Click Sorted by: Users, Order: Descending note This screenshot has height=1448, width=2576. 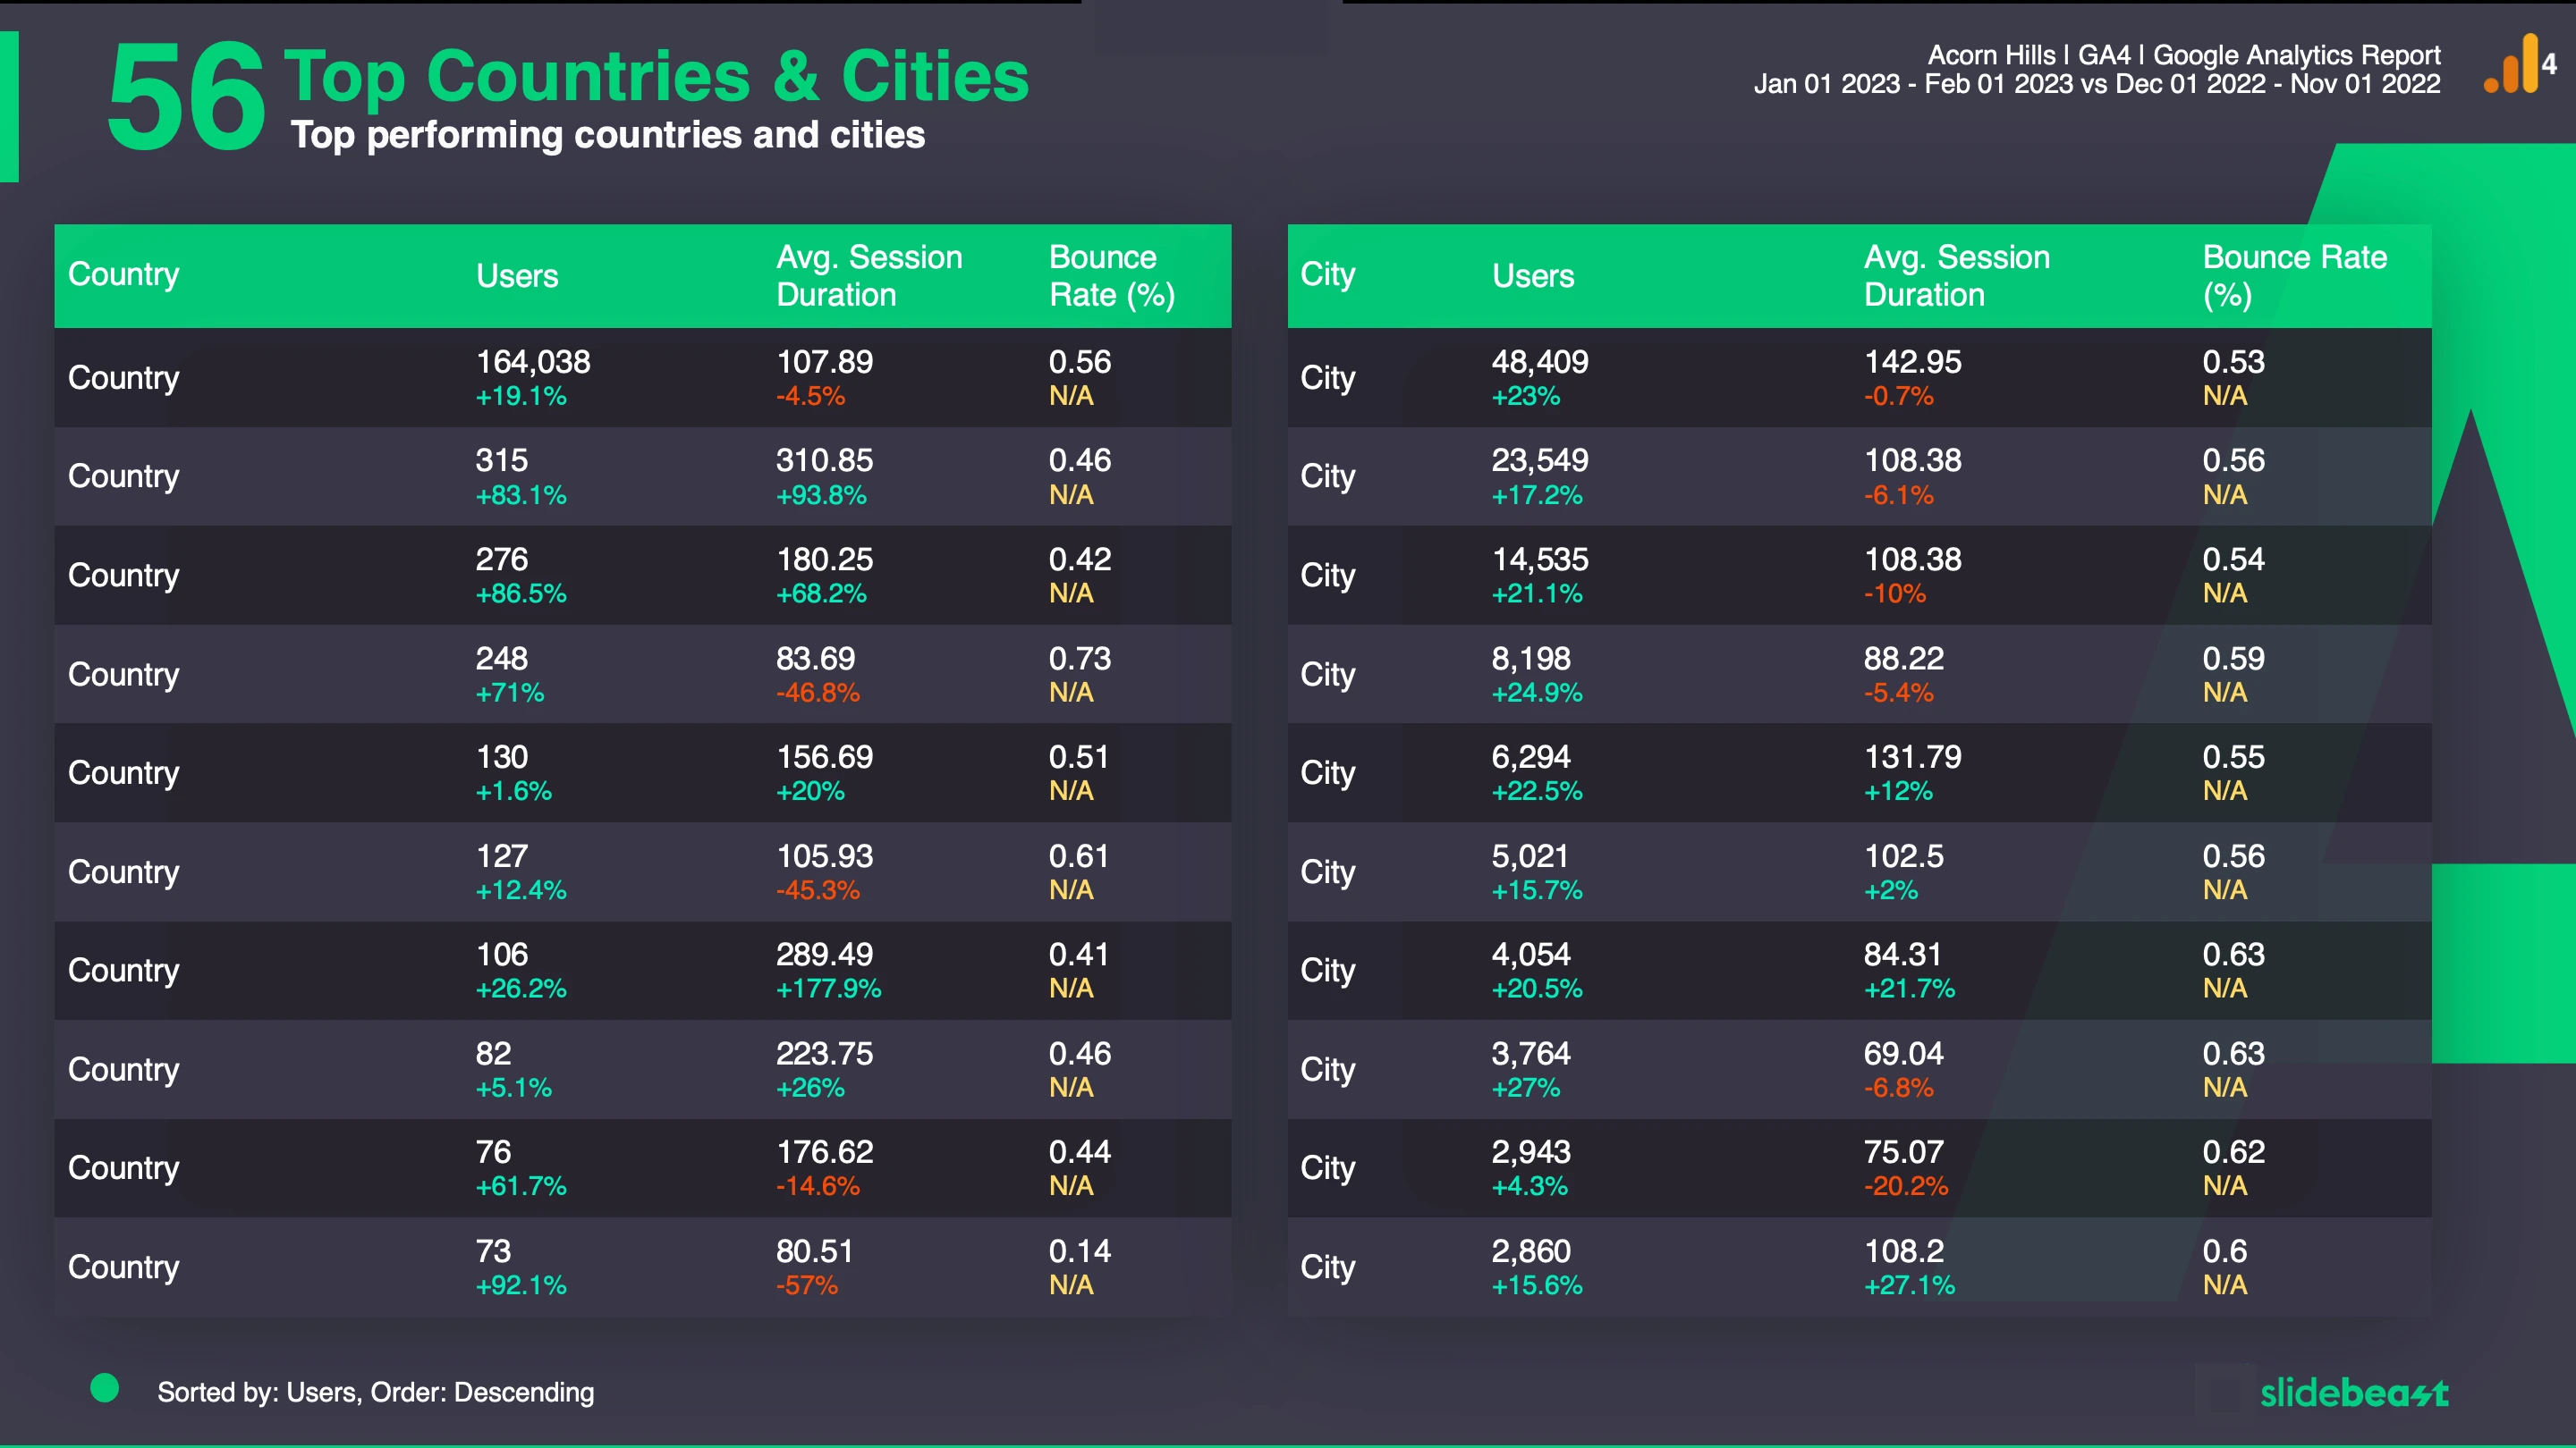click(376, 1392)
